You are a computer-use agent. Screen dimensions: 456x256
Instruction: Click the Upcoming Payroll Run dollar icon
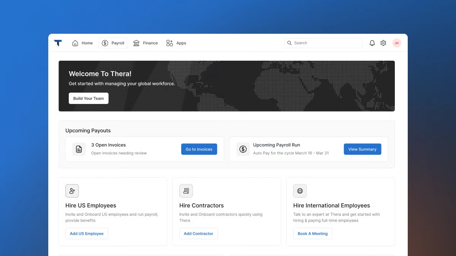click(243, 149)
